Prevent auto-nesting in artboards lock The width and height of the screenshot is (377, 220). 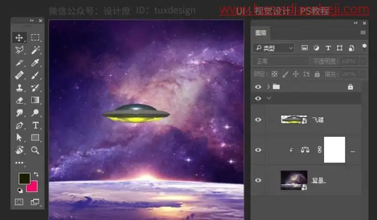click(306, 74)
